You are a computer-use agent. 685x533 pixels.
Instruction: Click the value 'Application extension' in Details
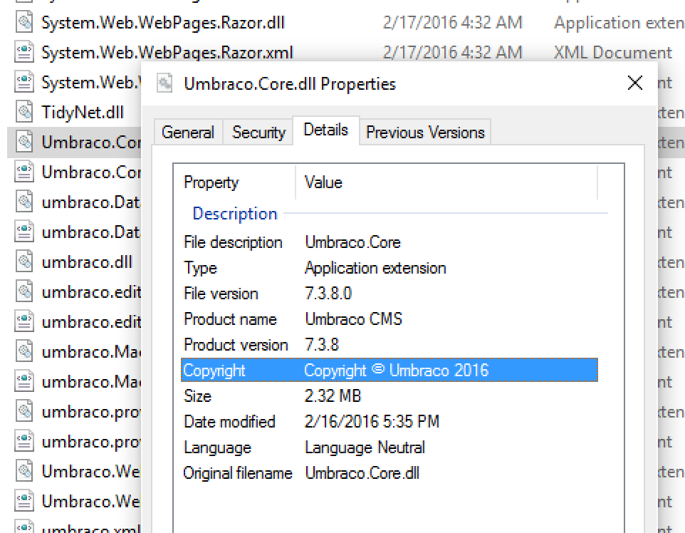[375, 268]
